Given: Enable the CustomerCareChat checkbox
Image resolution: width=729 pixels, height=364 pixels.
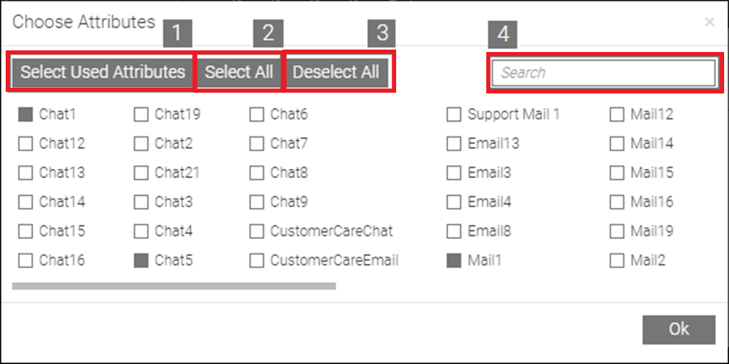Looking at the screenshot, I should [x=257, y=232].
